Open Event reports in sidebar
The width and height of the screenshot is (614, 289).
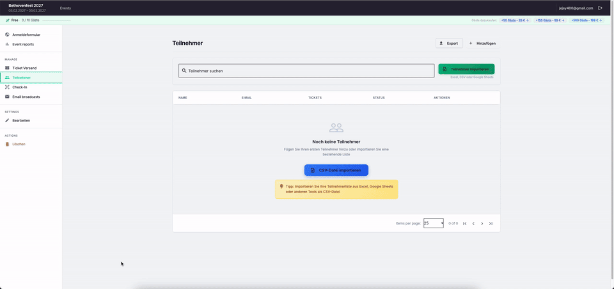tap(23, 44)
